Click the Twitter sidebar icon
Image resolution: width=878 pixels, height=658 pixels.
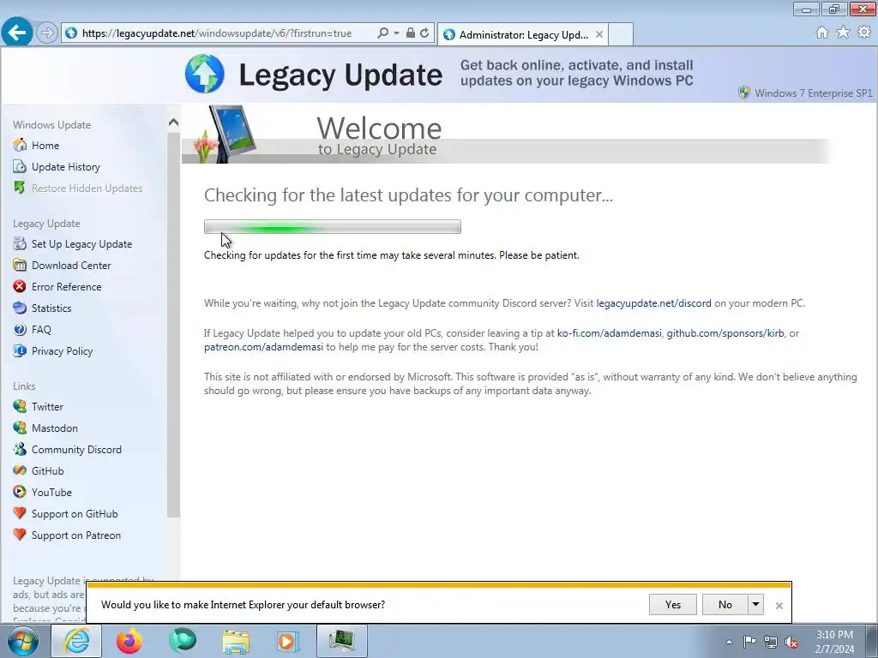[20, 406]
